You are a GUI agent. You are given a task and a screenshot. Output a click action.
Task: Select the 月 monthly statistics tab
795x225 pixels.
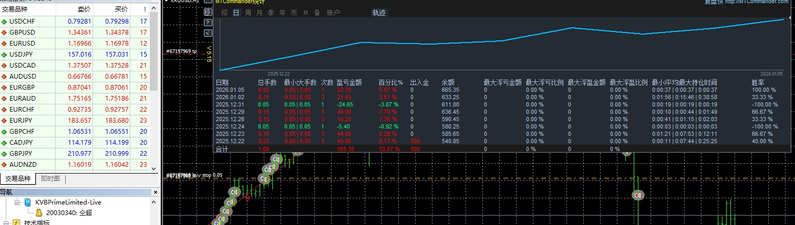coord(259,13)
